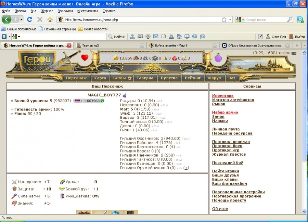
Task: Open the back/forward history dropdown arrow
Action: pyautogui.click(x=21, y=19)
